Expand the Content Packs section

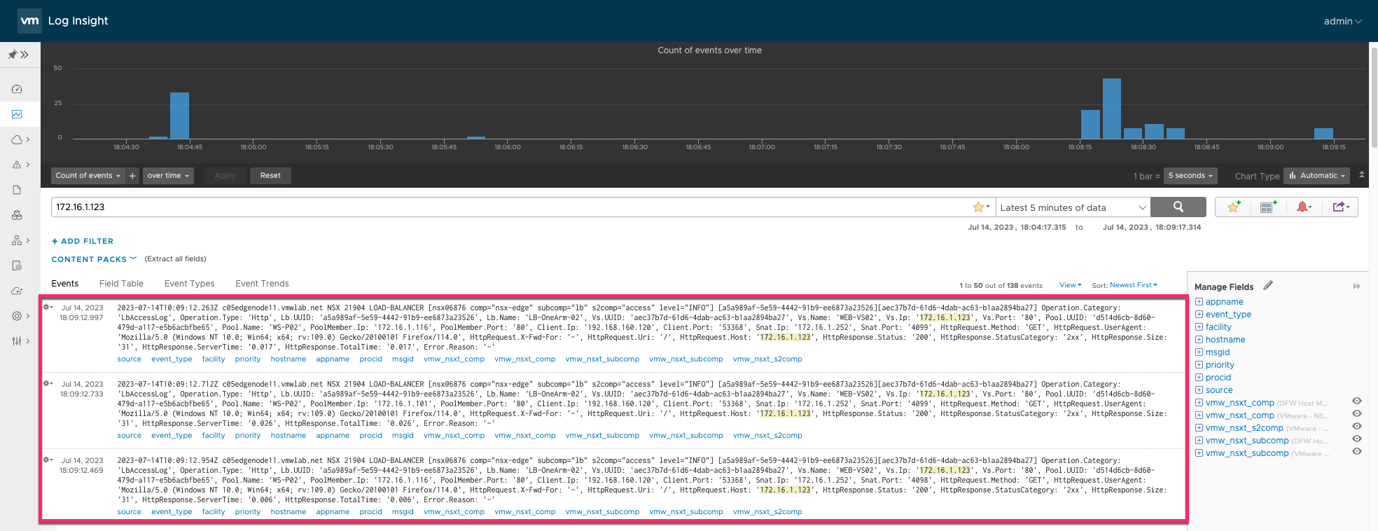coord(94,259)
